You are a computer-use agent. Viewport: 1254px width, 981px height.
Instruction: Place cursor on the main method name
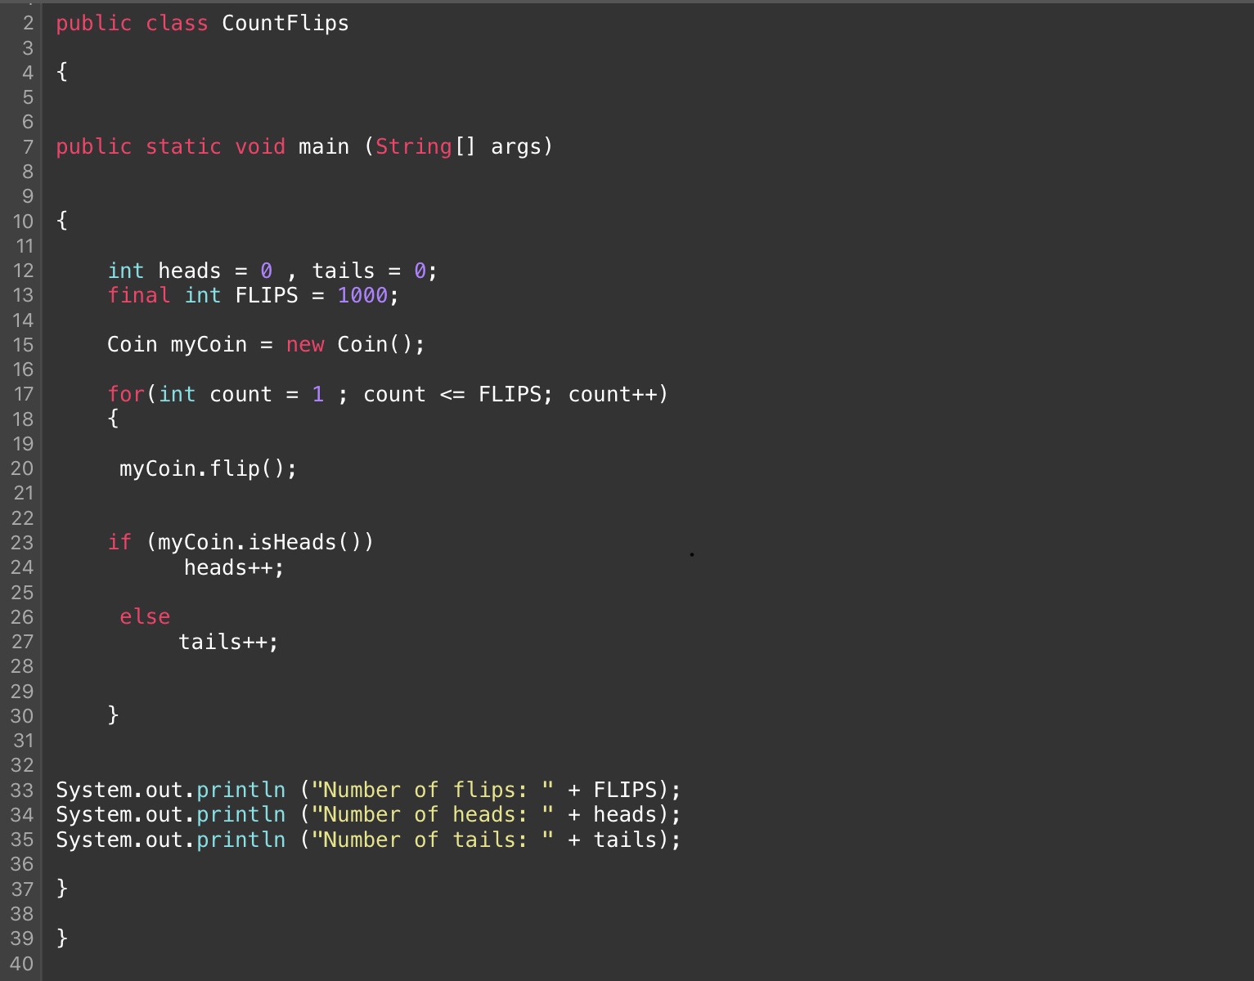tap(323, 147)
